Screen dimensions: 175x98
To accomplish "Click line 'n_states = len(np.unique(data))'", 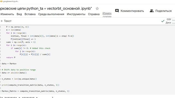I will [19, 79].
